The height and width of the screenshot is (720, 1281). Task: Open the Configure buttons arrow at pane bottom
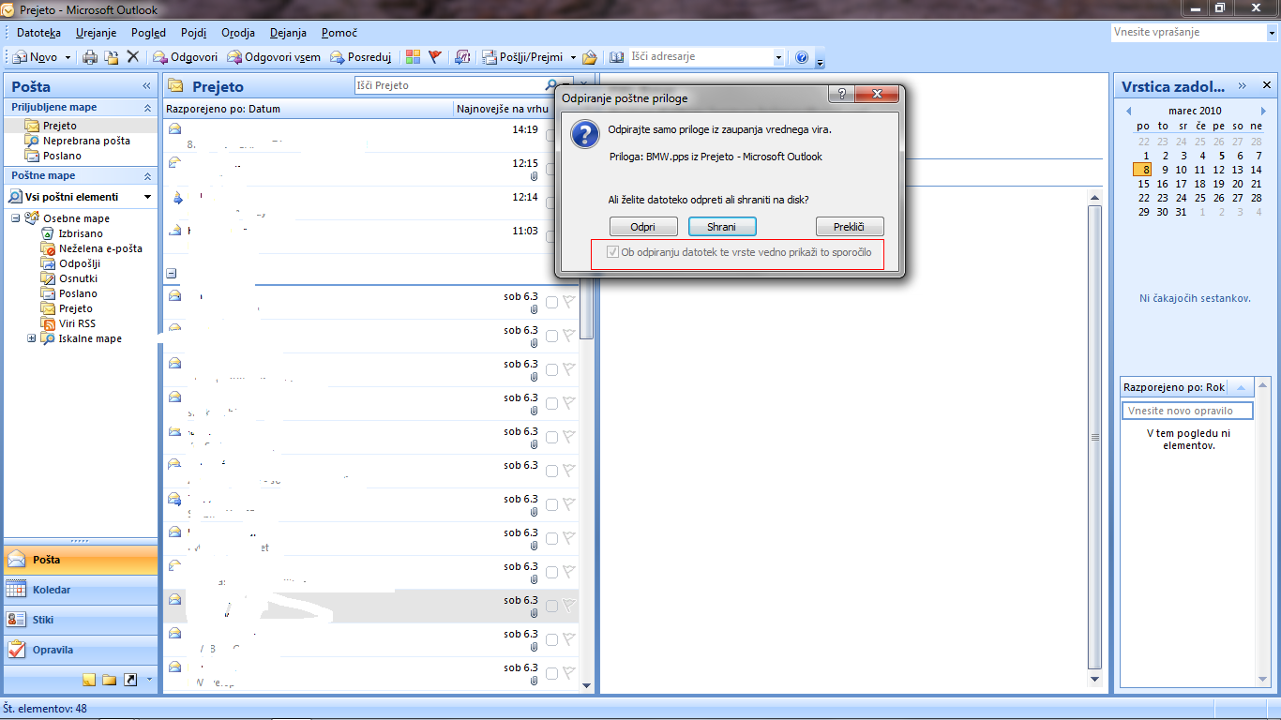(x=148, y=680)
